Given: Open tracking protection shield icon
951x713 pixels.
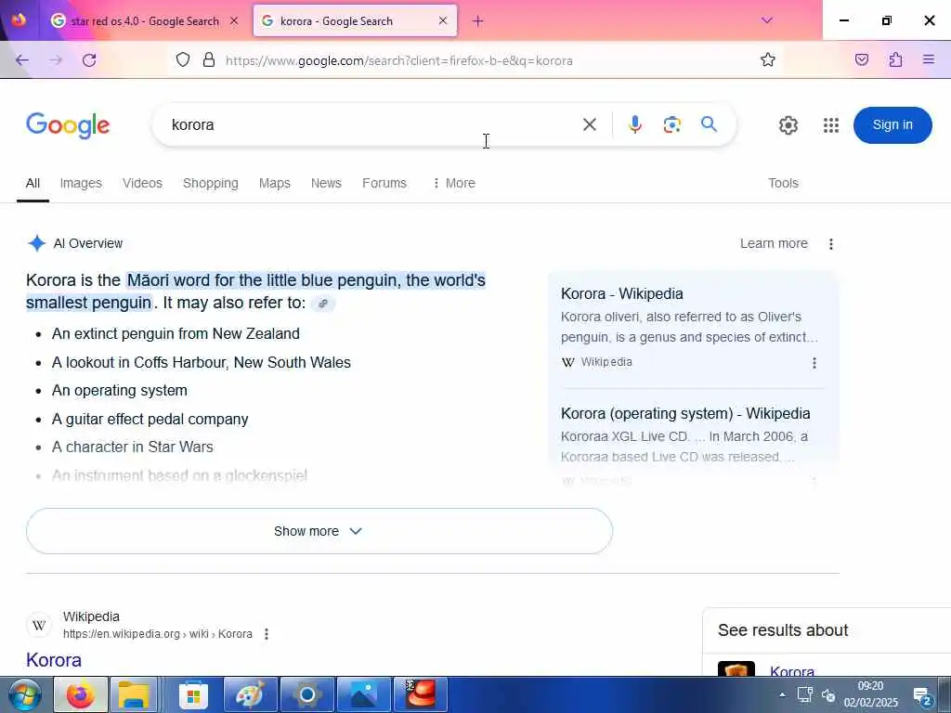Looking at the screenshot, I should click(x=183, y=60).
